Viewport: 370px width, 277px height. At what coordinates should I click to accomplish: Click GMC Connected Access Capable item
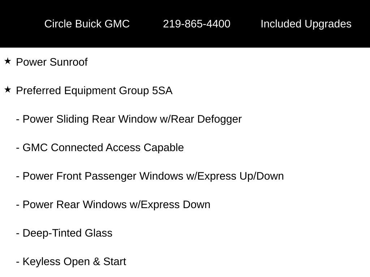click(x=103, y=148)
